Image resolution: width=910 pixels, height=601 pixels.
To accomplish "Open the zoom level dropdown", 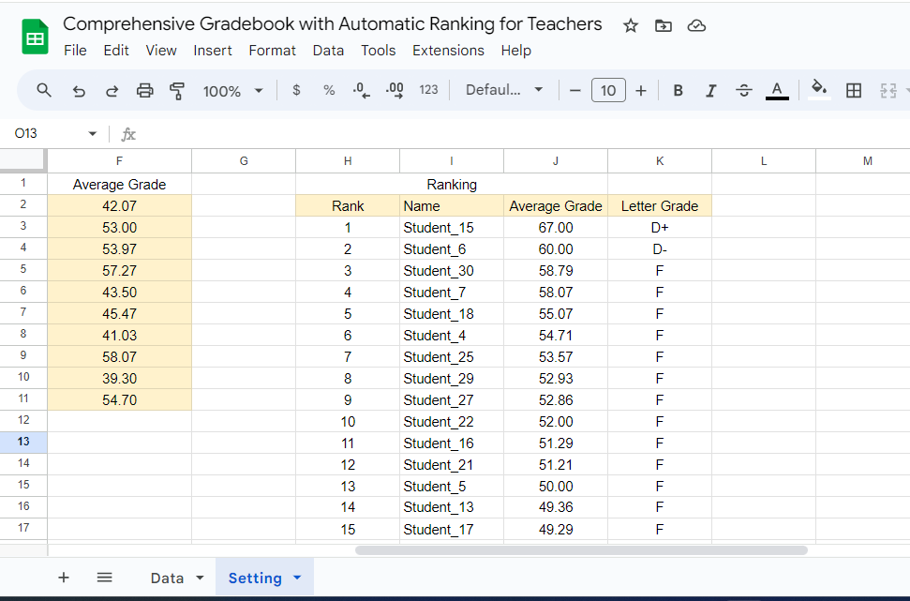I will click(x=232, y=90).
